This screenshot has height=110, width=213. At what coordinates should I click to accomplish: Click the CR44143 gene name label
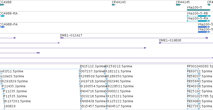[x=119, y=2]
